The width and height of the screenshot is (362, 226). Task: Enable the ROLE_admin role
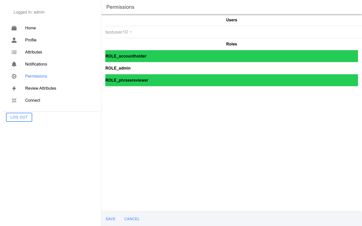pyautogui.click(x=231, y=68)
